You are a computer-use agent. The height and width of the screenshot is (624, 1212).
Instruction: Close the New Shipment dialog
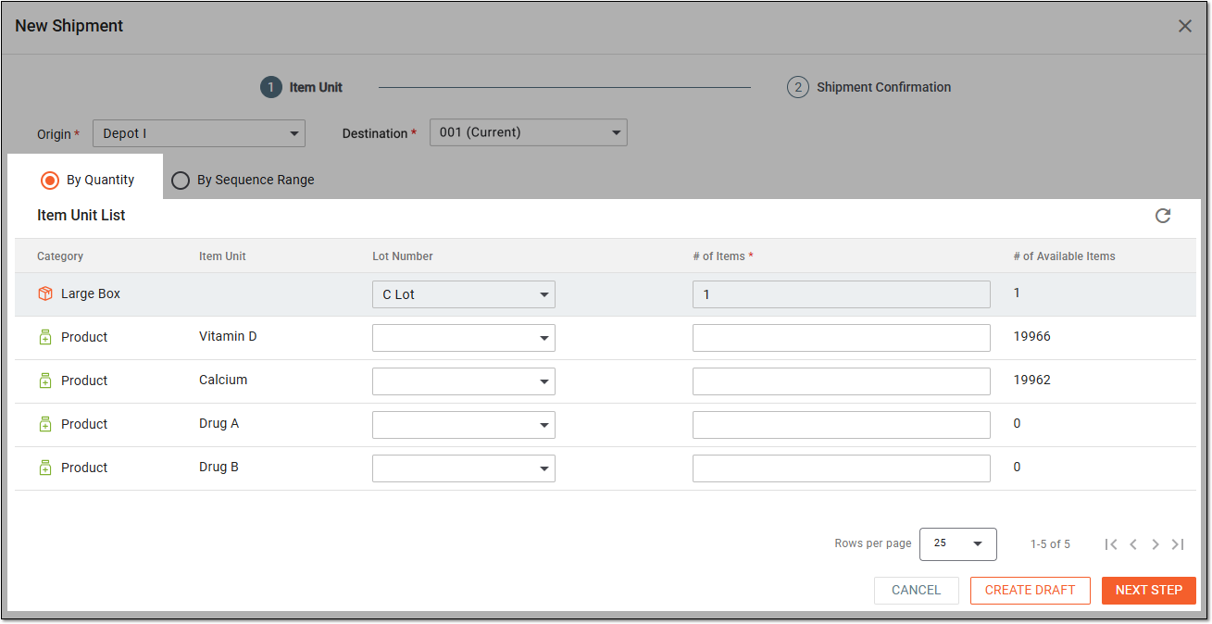[1185, 26]
